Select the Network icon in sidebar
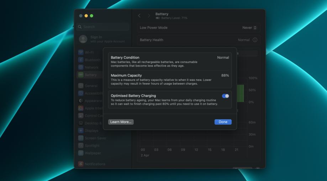 [x=81, y=67]
